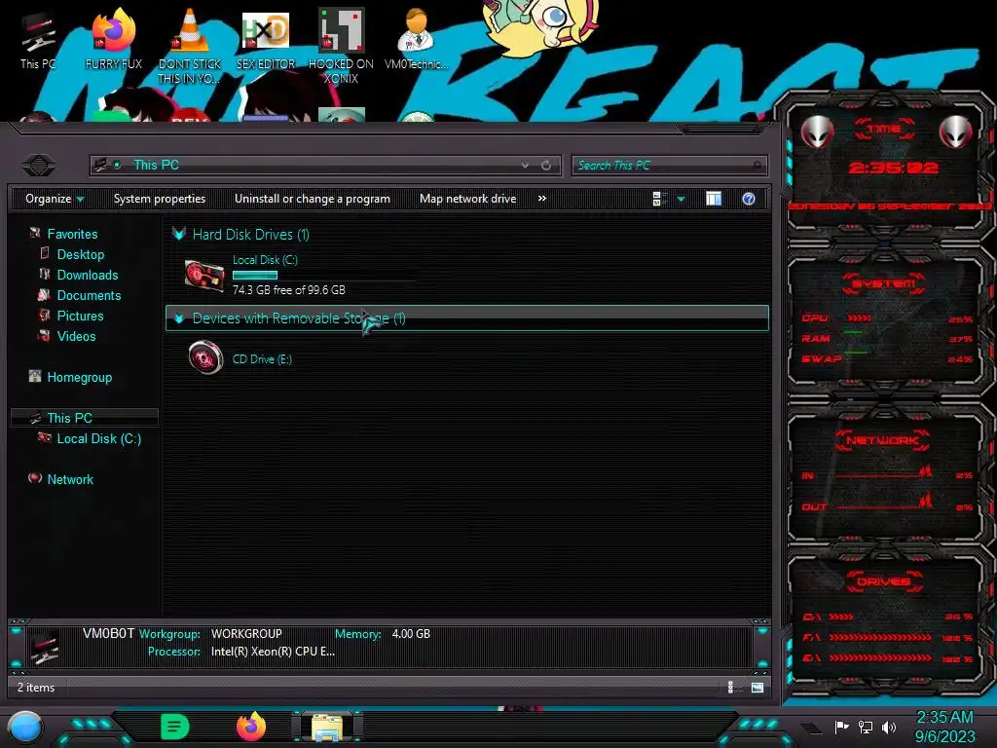The image size is (997, 748).
Task: Click the Start orb button
Action: pos(25,727)
